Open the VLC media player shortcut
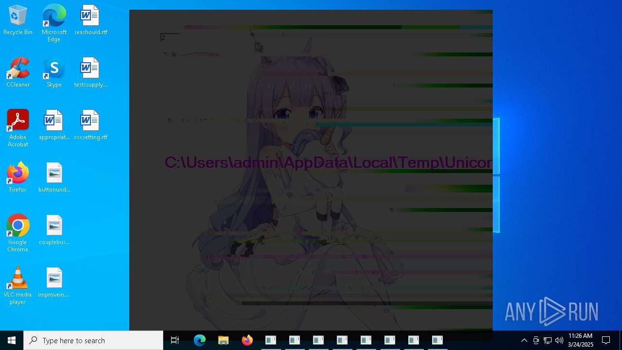 (18, 286)
